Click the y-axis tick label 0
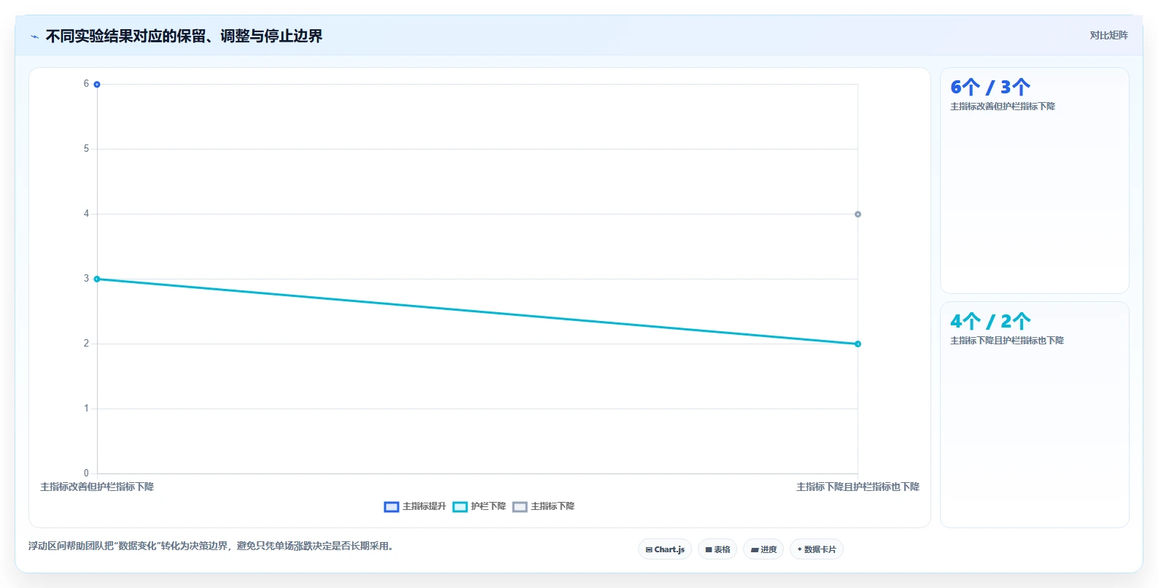1158x588 pixels. click(x=86, y=473)
